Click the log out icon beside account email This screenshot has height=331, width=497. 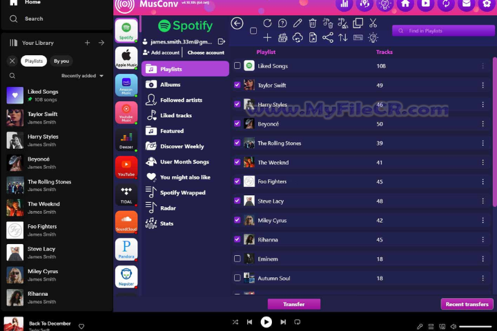coord(222,41)
